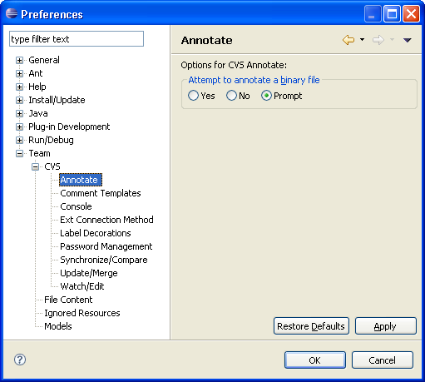Image resolution: width=425 pixels, height=382 pixels.
Task: Select the Run/Debug category label
Action: click(x=51, y=140)
